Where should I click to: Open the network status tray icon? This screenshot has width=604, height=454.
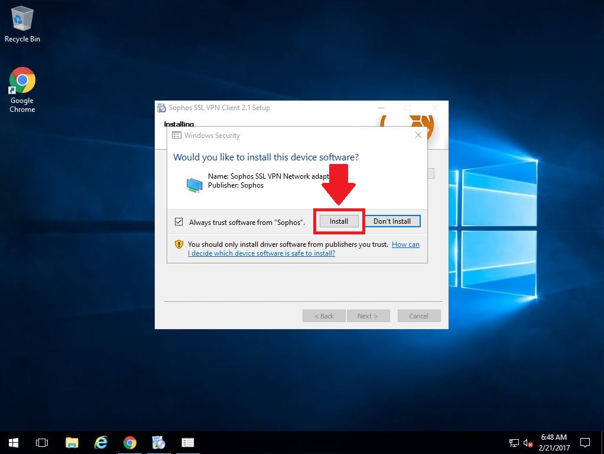514,443
